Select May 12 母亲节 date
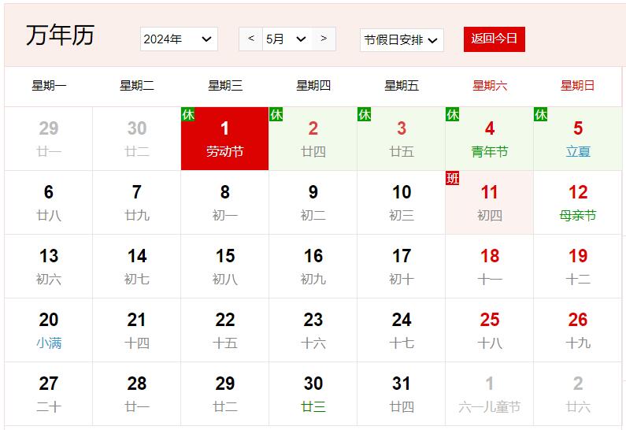The height and width of the screenshot is (430, 626). coord(577,202)
